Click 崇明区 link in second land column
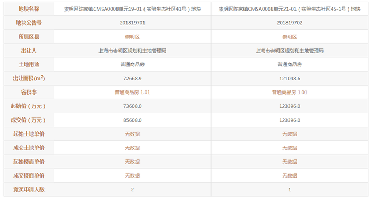 290,37
